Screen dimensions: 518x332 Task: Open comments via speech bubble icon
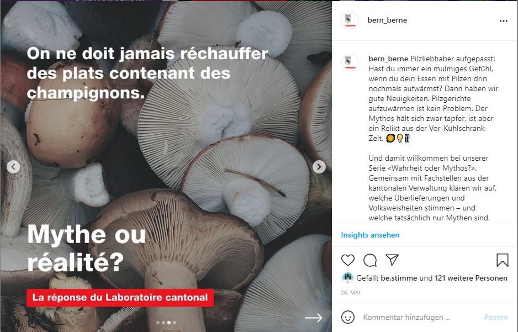[370, 260]
